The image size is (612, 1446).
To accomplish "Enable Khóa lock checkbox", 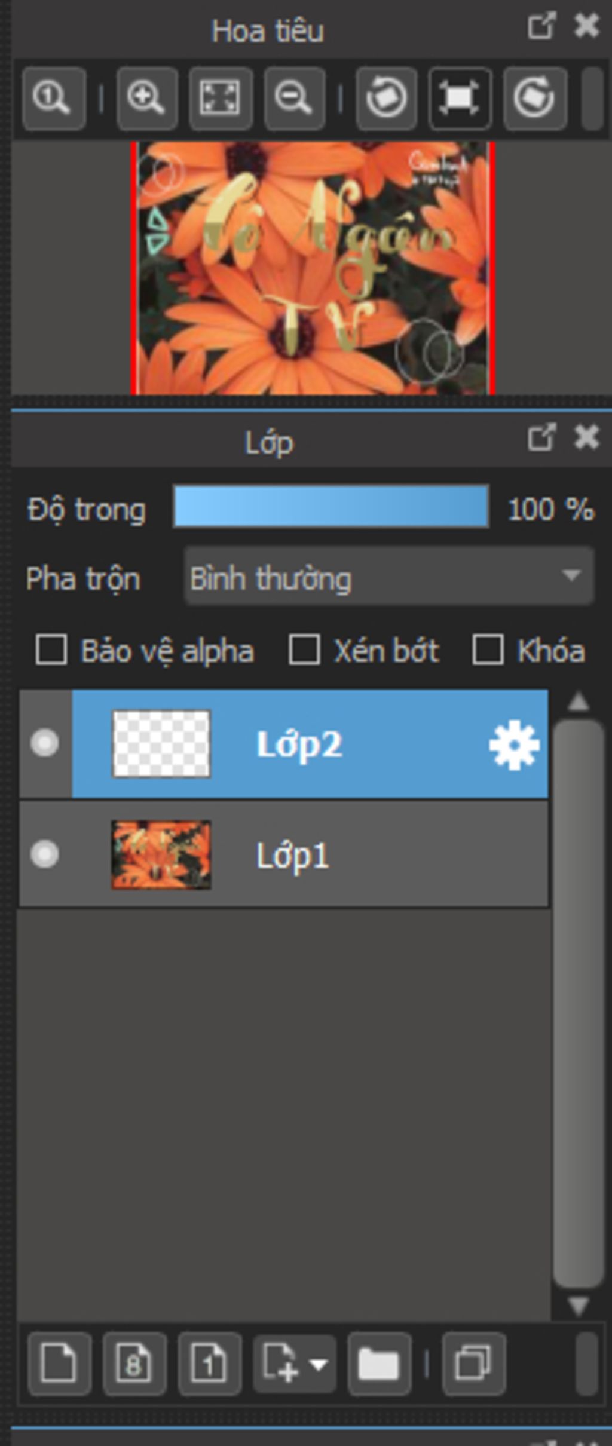I will pyautogui.click(x=488, y=650).
